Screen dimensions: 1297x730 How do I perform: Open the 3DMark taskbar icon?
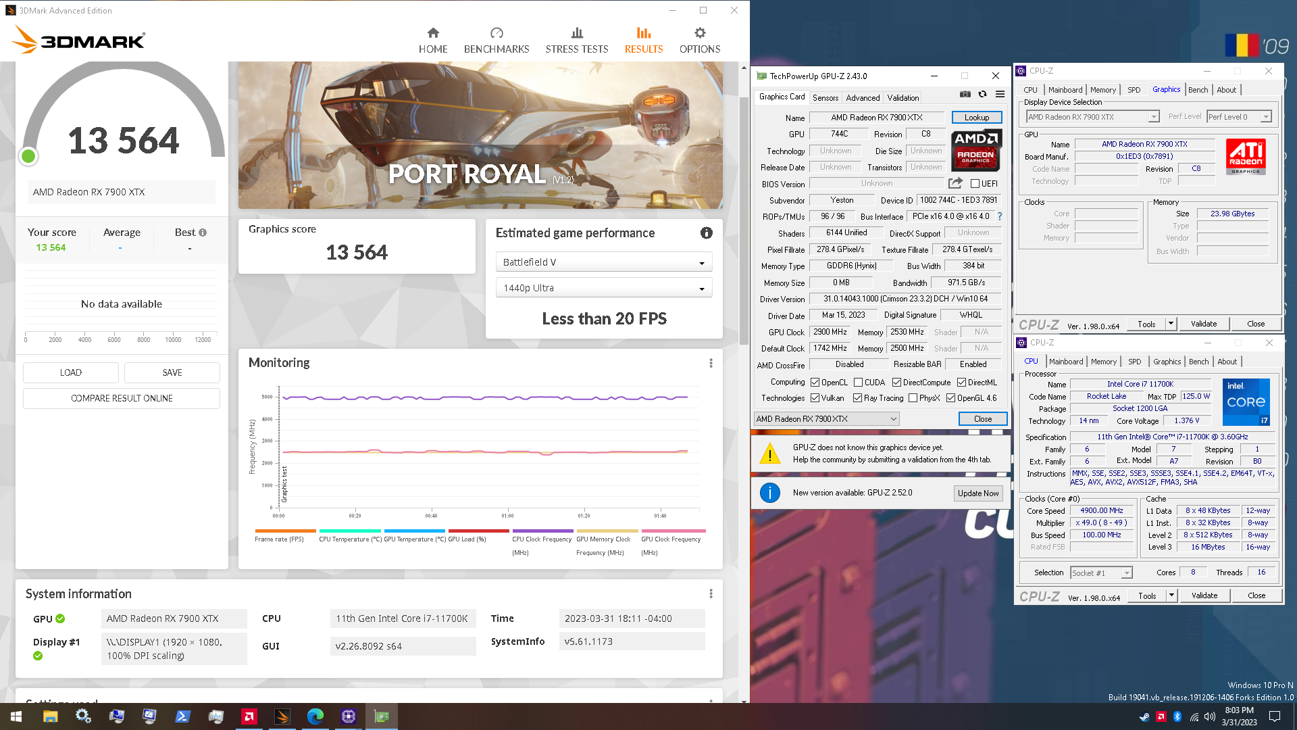[282, 716]
